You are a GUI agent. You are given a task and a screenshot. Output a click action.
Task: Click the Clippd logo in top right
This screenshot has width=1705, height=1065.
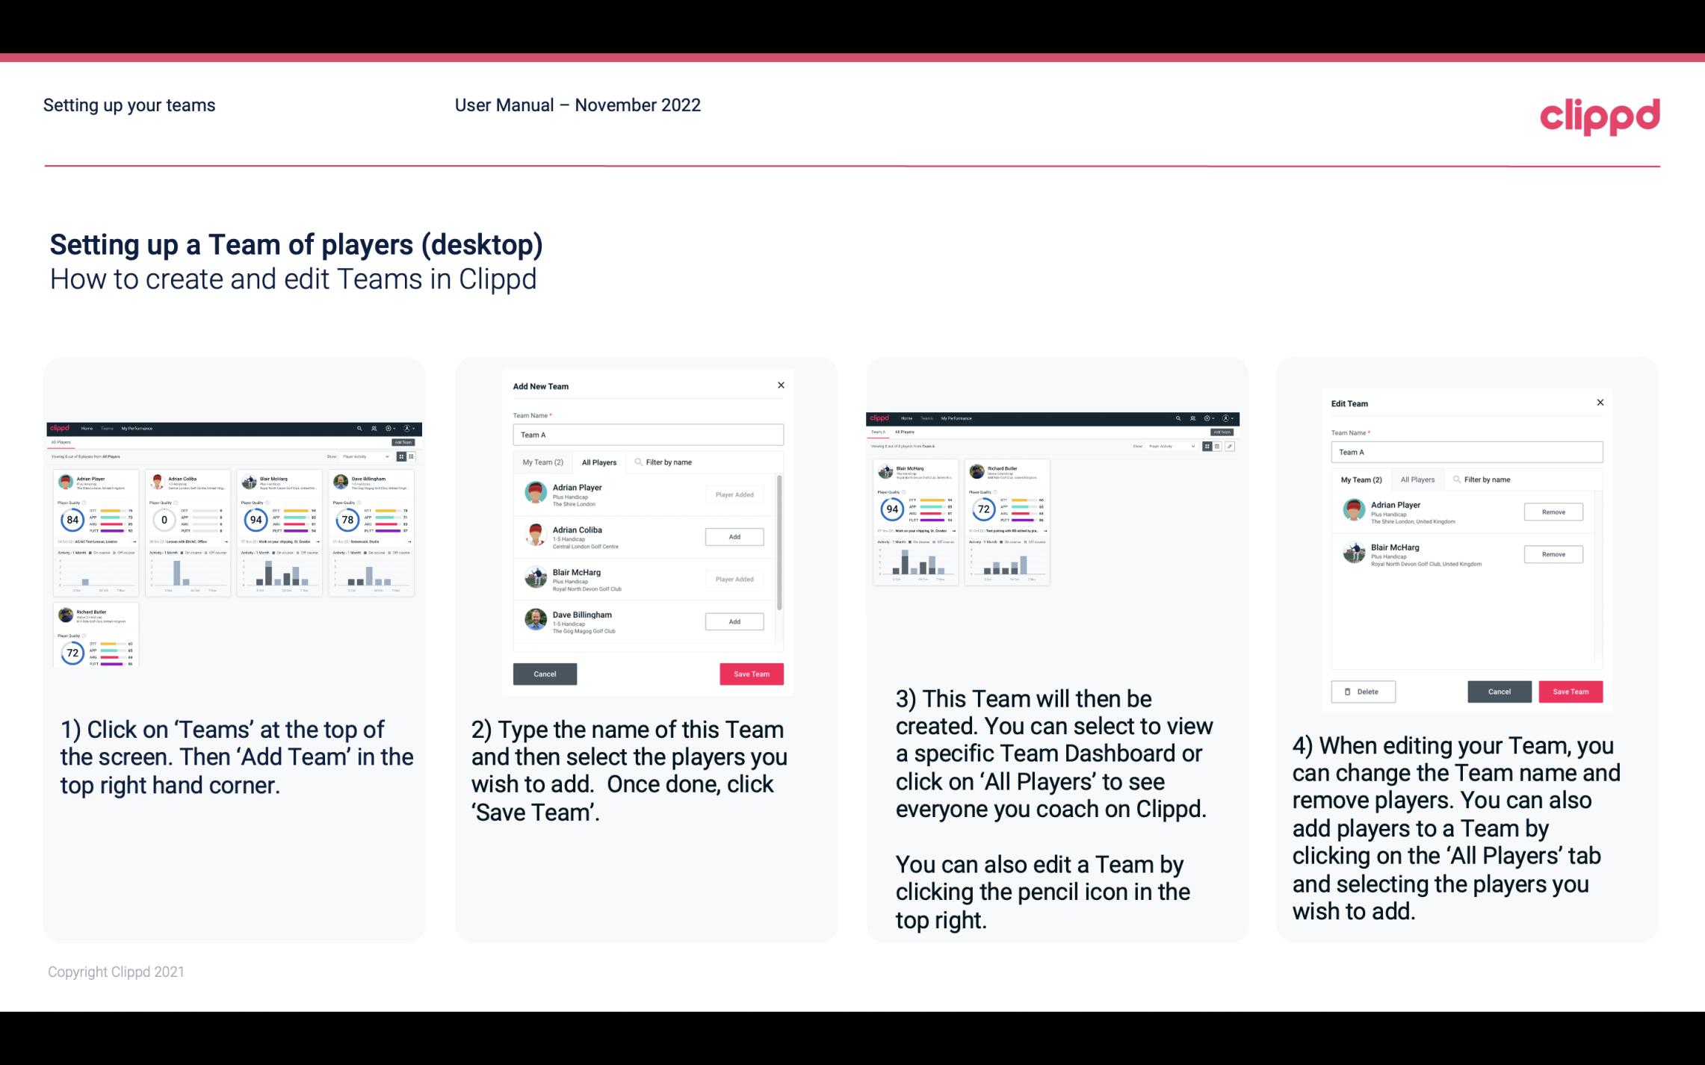coord(1600,114)
